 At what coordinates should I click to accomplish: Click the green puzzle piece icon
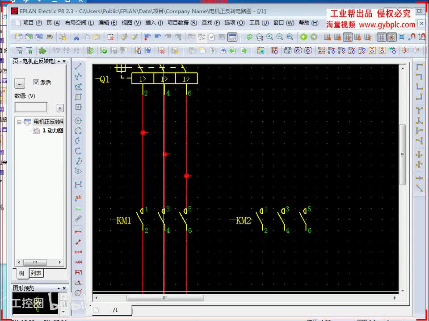point(42,50)
